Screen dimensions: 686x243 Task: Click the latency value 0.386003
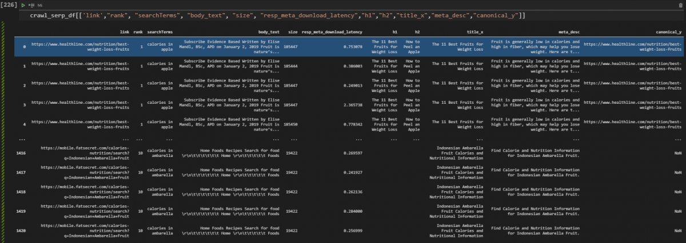click(x=353, y=66)
